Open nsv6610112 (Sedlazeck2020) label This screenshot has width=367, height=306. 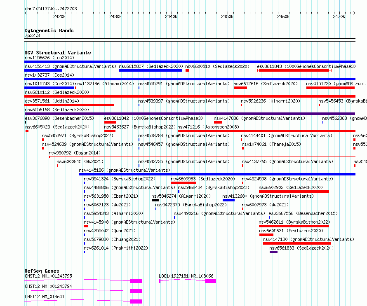[57, 92]
